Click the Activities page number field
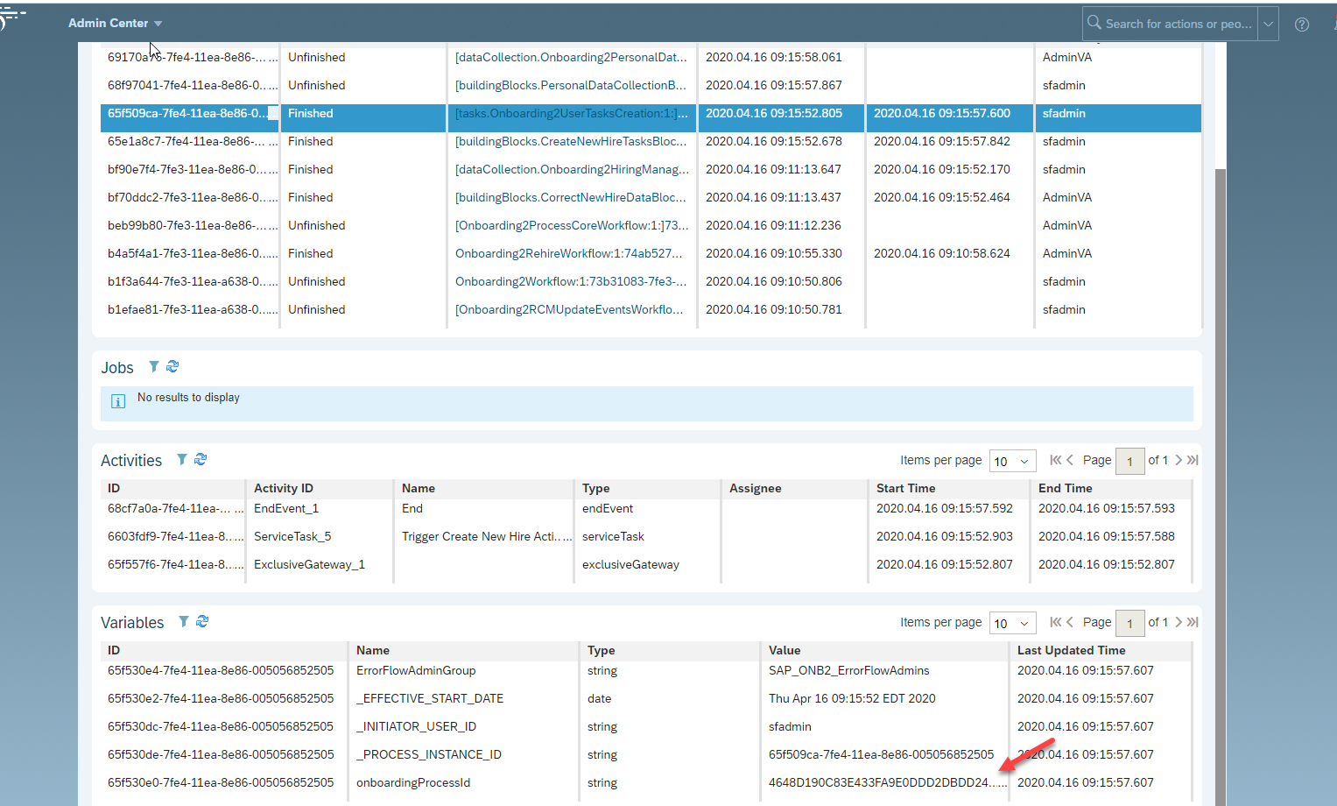Screen dimensions: 1337x806 (x=1130, y=461)
